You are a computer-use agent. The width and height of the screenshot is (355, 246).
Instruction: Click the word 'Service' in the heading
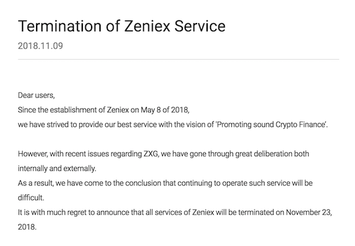click(x=200, y=26)
